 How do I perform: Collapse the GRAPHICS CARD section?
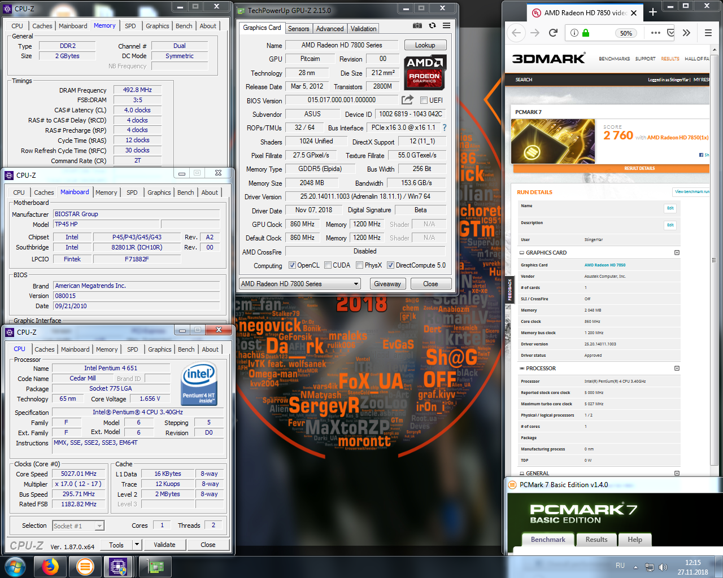[677, 253]
